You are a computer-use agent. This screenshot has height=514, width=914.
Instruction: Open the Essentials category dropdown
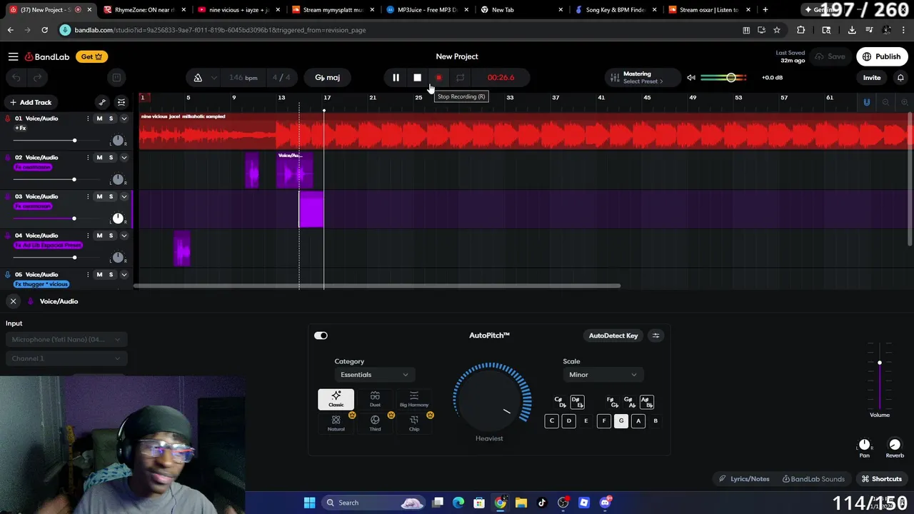coord(374,375)
